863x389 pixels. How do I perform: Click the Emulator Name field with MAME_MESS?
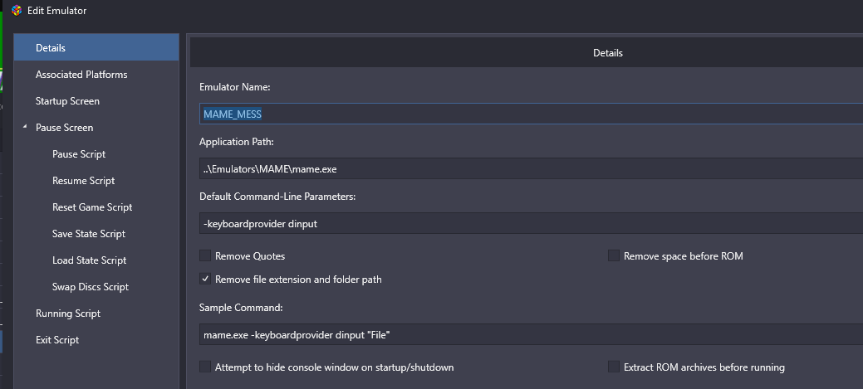[531, 114]
